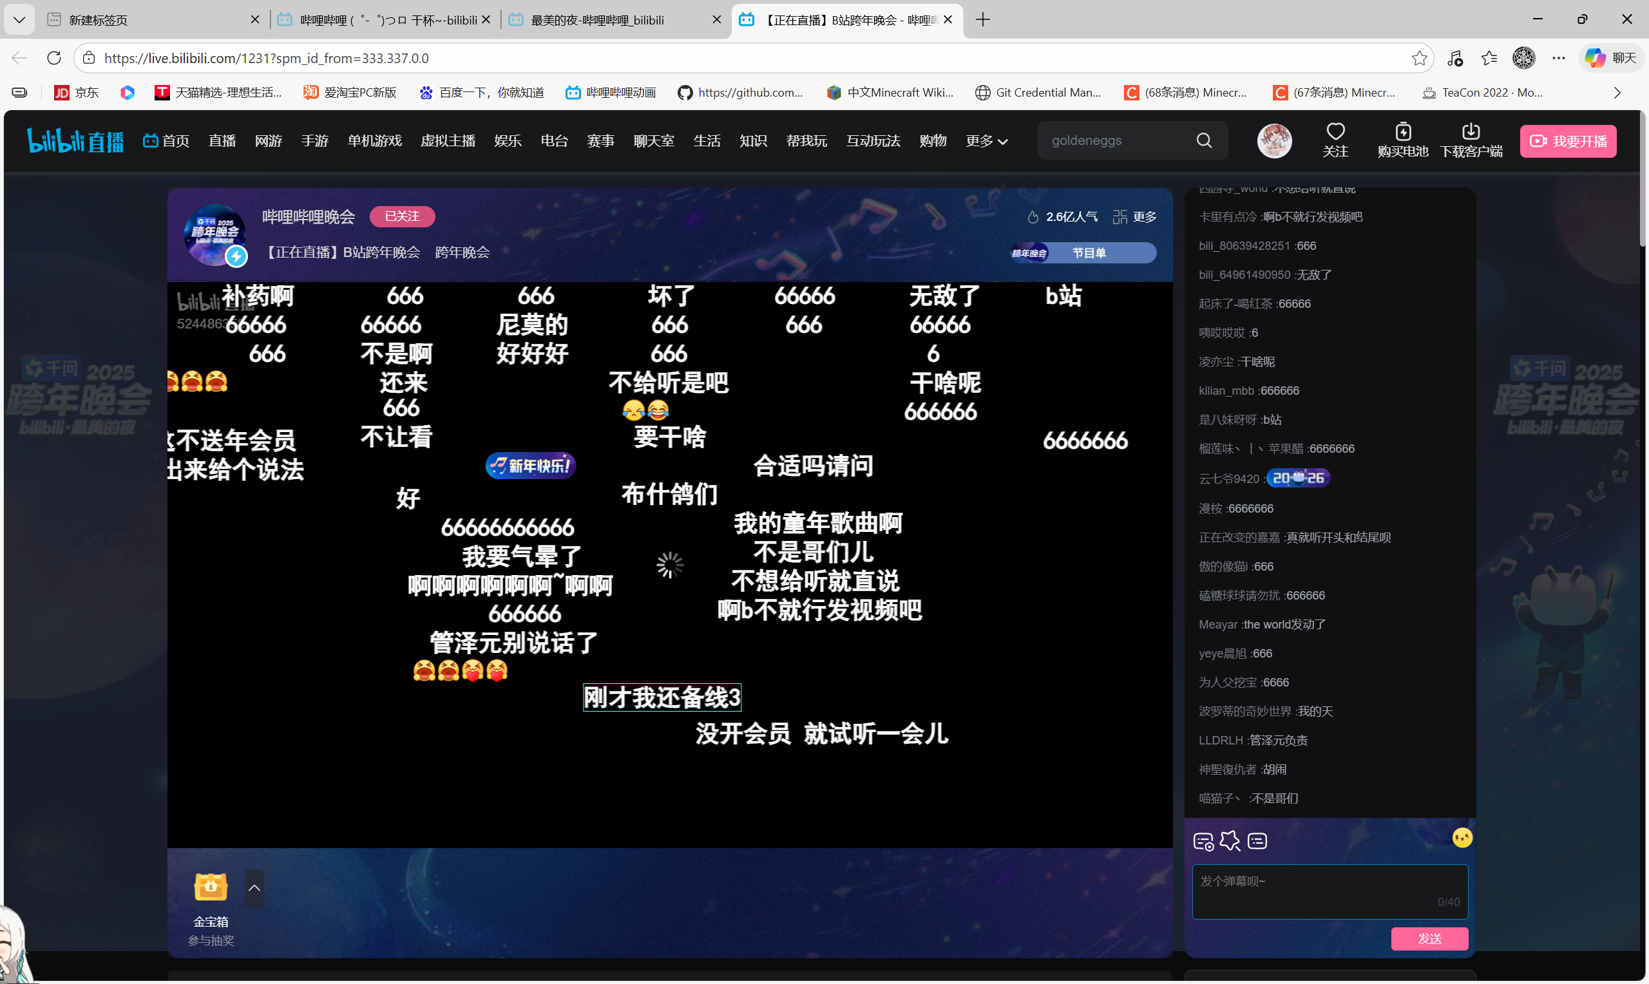
Task: Click the browser favorites star icon
Action: (x=1419, y=59)
